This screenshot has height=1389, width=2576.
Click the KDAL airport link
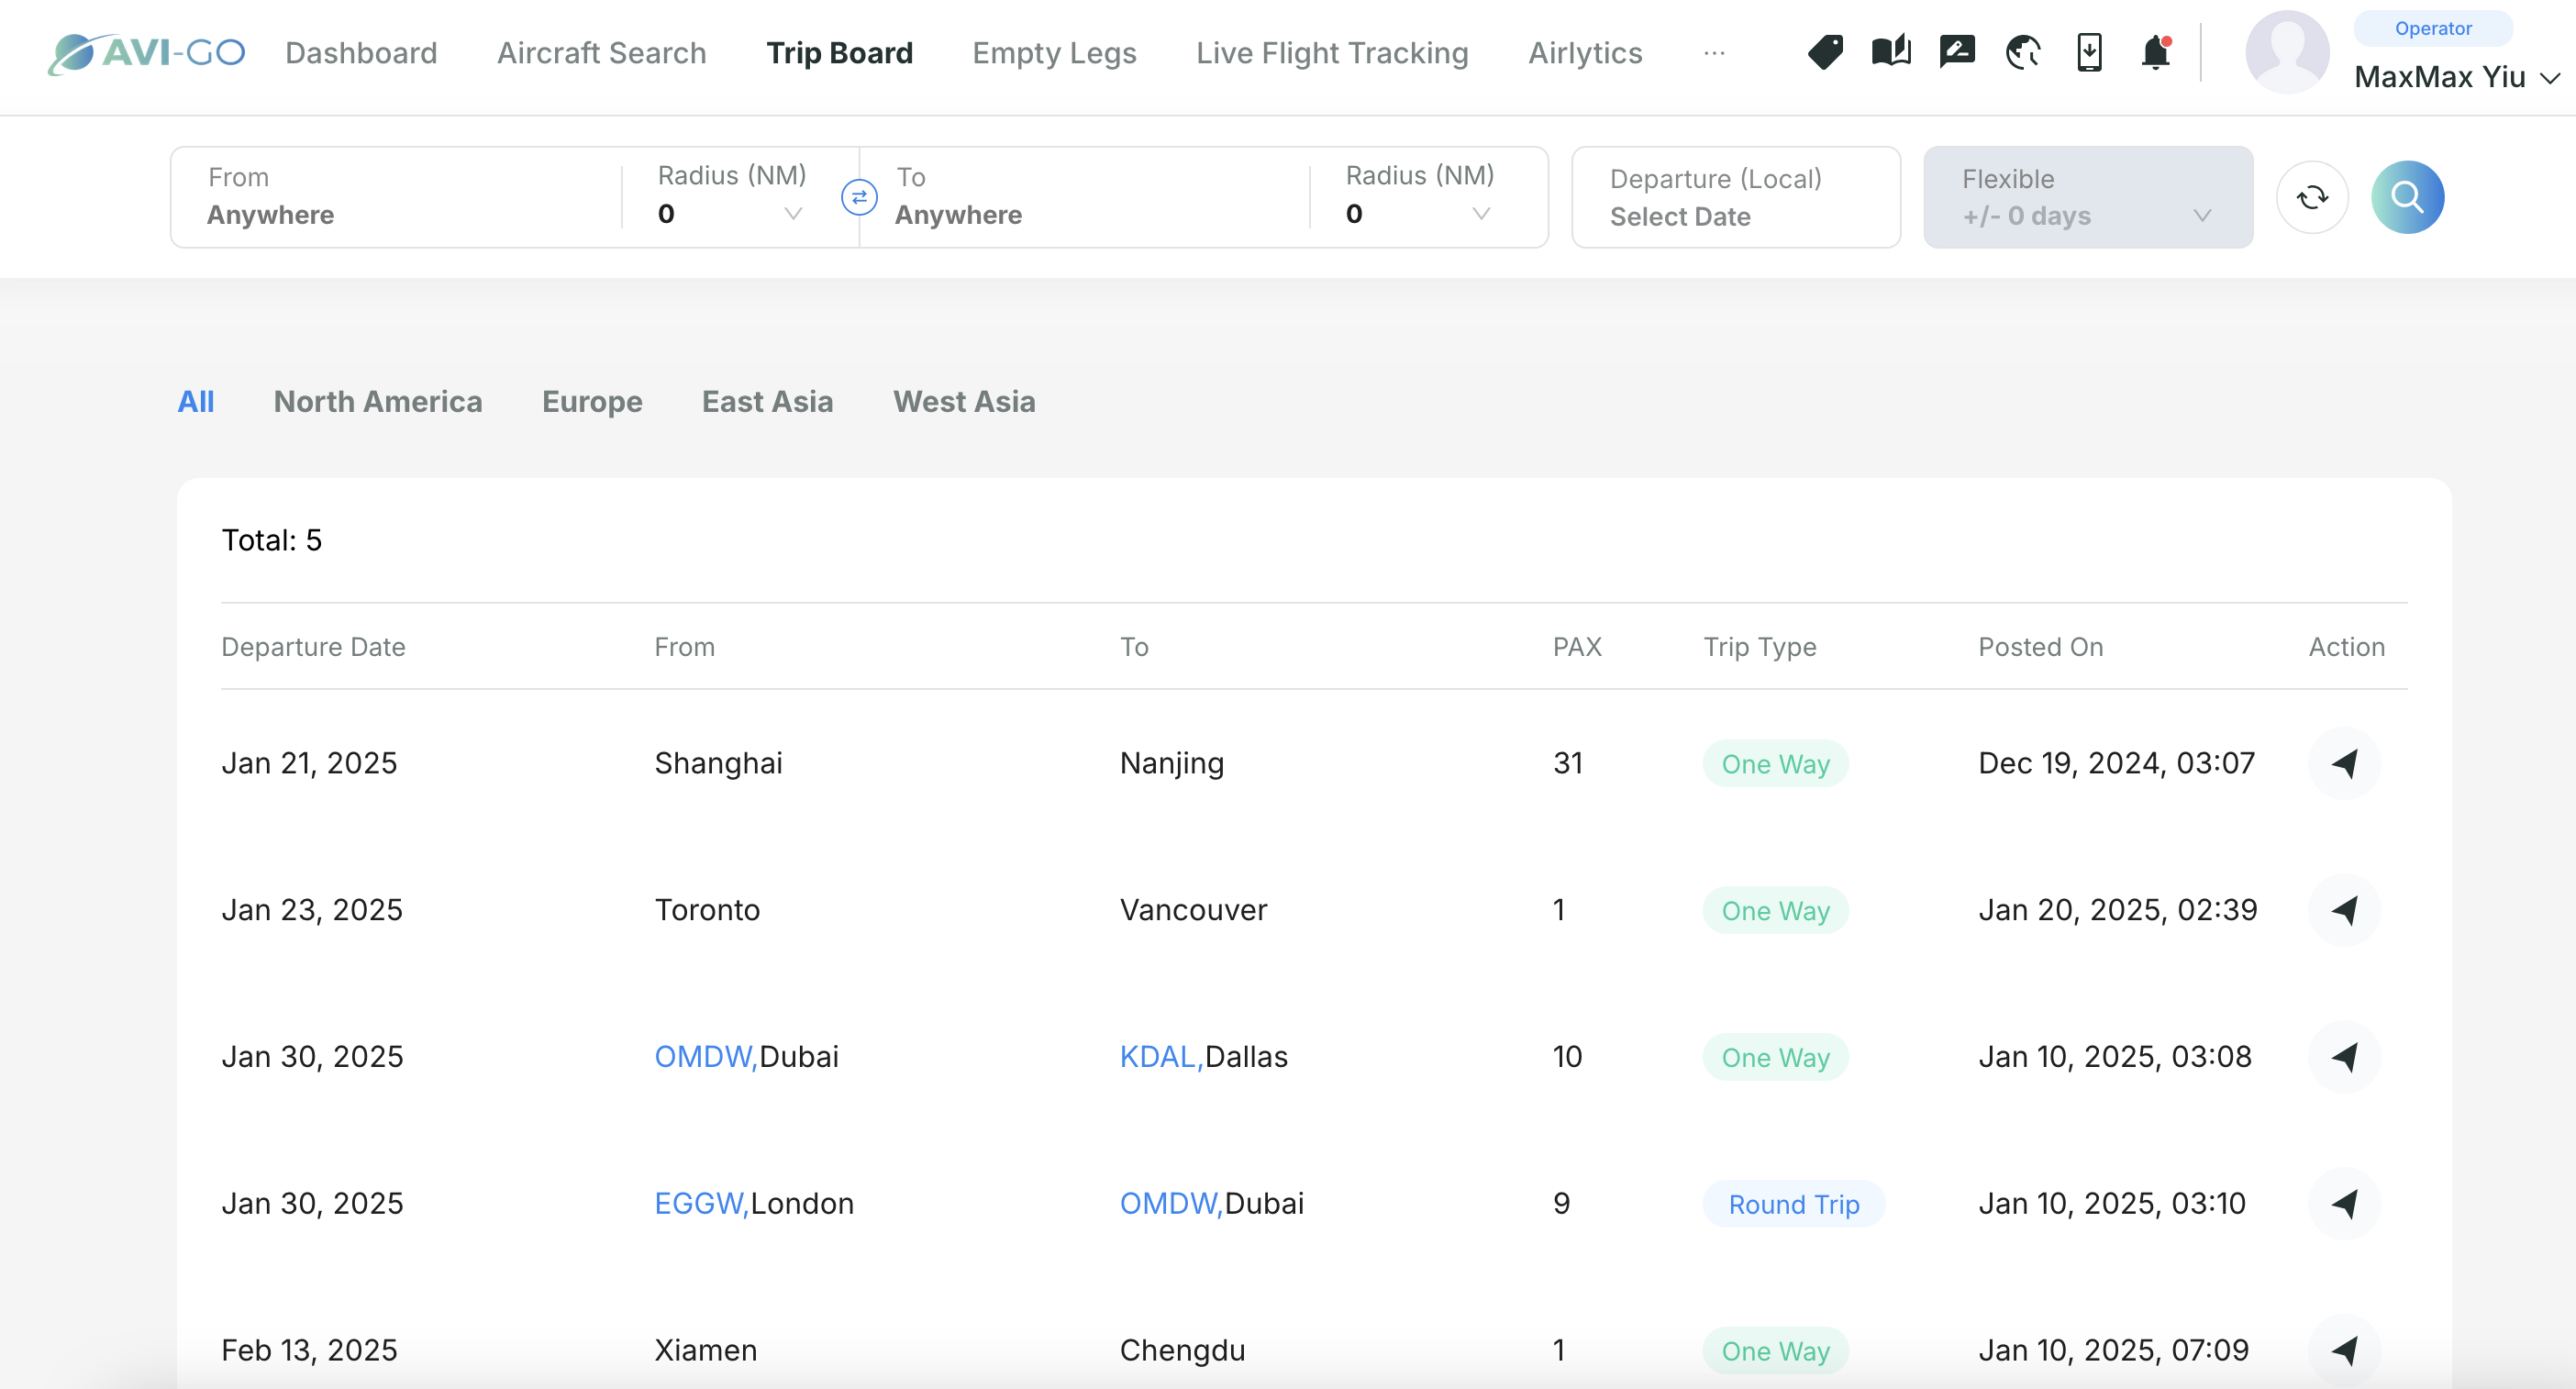[1161, 1057]
